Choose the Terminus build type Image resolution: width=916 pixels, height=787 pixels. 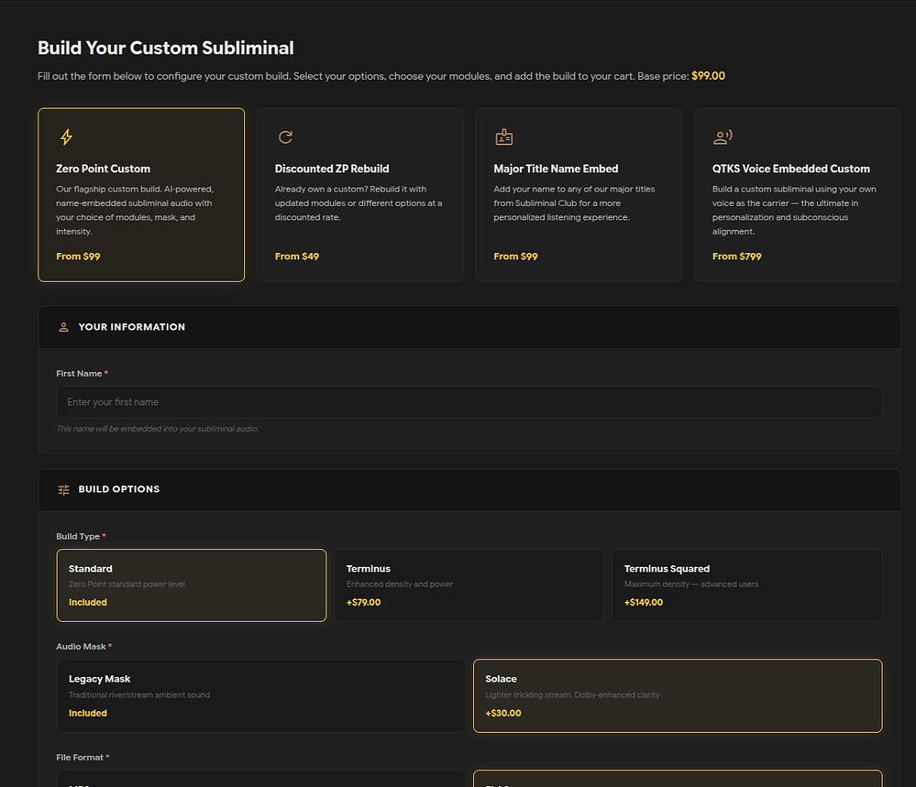point(469,585)
